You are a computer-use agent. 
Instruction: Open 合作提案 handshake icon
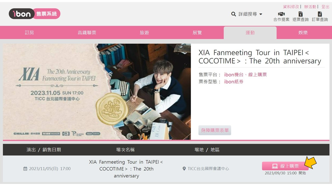point(281,14)
